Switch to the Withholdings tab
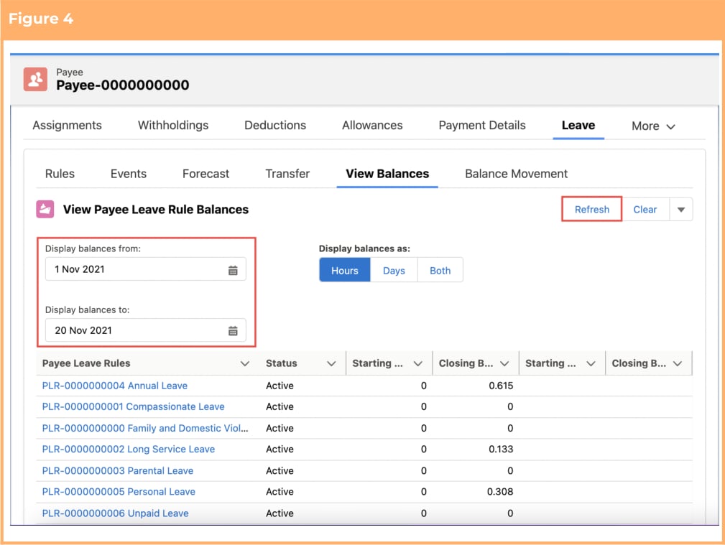This screenshot has width=725, height=545. pos(173,125)
